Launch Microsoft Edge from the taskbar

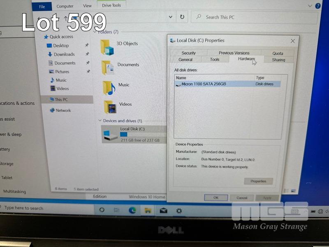coord(132,210)
